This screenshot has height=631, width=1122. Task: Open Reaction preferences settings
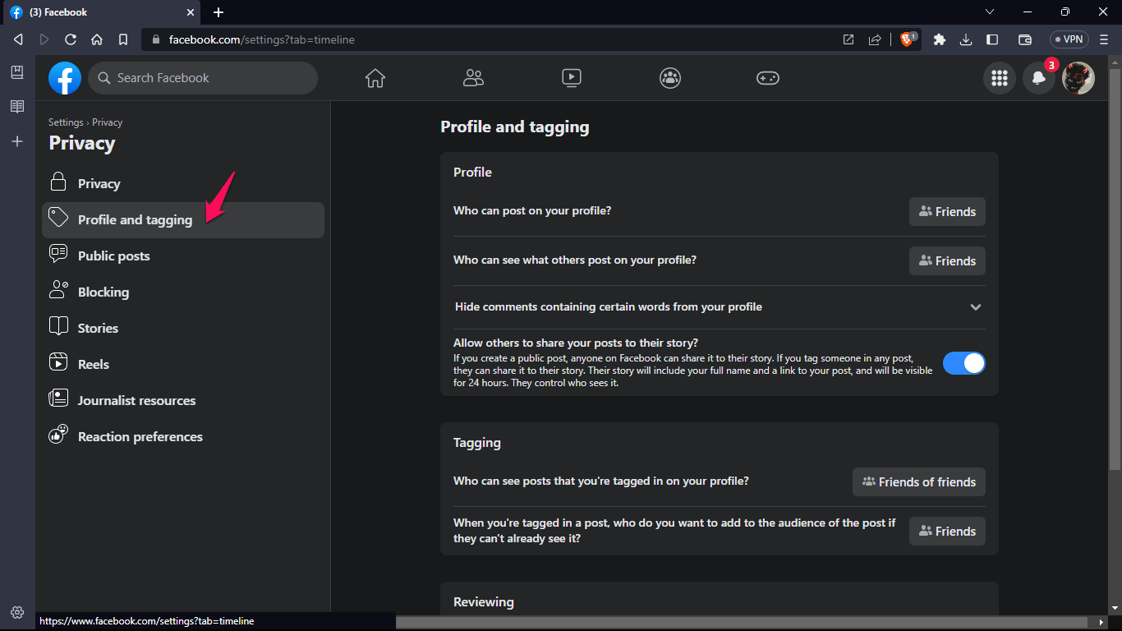tap(183, 437)
